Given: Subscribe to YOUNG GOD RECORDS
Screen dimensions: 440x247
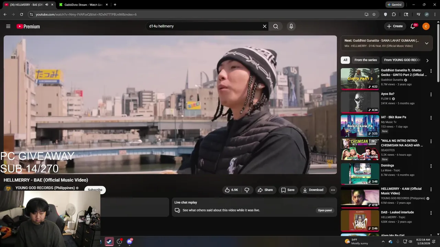Looking at the screenshot, I should click(x=95, y=190).
